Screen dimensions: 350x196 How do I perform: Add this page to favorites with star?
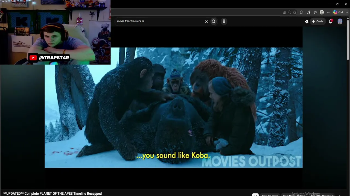click(294, 12)
